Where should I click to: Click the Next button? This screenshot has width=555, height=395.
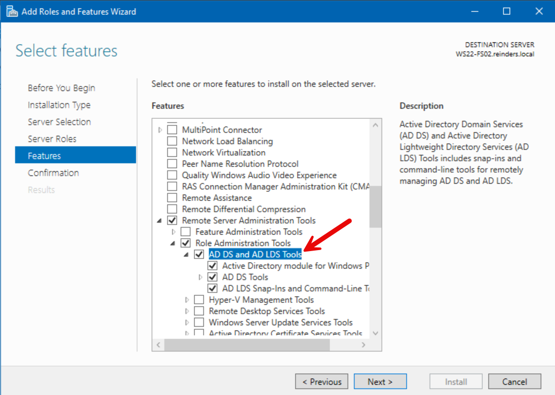[380, 381]
